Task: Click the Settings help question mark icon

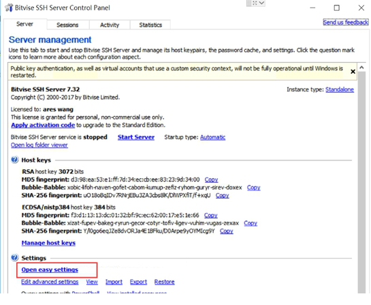Action: point(15,257)
